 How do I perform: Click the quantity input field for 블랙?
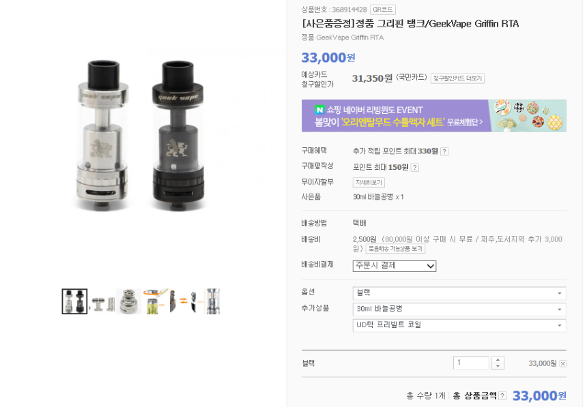tap(472, 363)
